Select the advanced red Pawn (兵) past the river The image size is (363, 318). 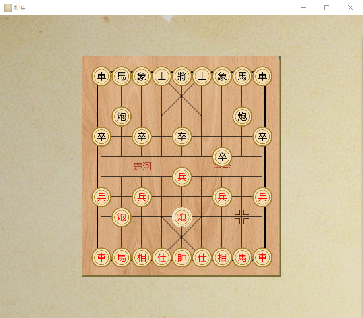click(182, 177)
